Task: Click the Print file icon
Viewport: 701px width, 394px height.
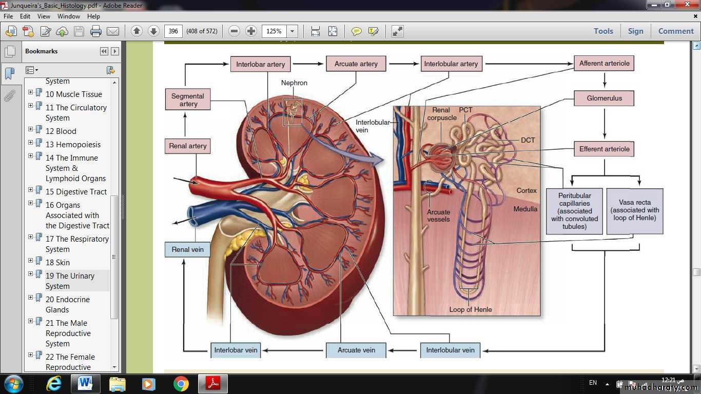Action: pos(96,31)
